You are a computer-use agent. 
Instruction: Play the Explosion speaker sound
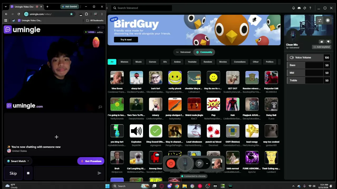pos(136,131)
